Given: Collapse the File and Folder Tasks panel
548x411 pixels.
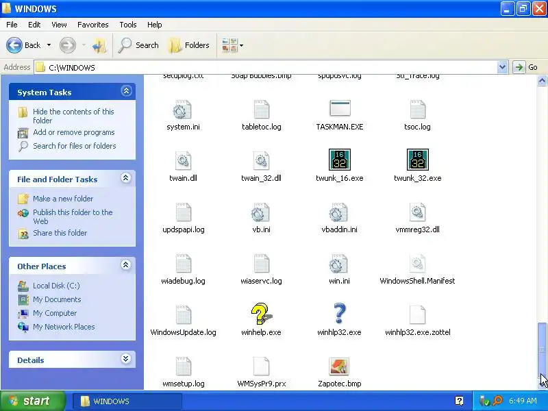Looking at the screenshot, I should (126, 178).
